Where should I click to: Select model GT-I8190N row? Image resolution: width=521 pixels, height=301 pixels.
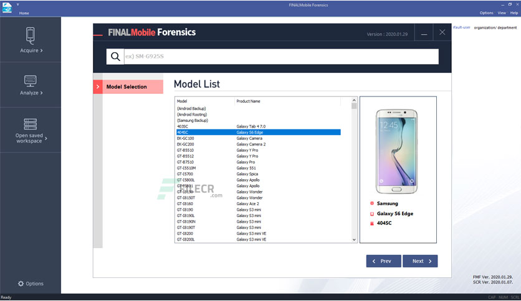(259, 222)
